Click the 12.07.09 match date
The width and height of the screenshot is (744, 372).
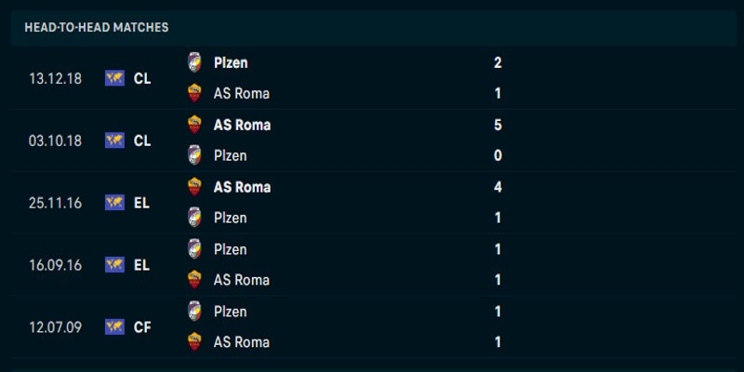(x=55, y=326)
